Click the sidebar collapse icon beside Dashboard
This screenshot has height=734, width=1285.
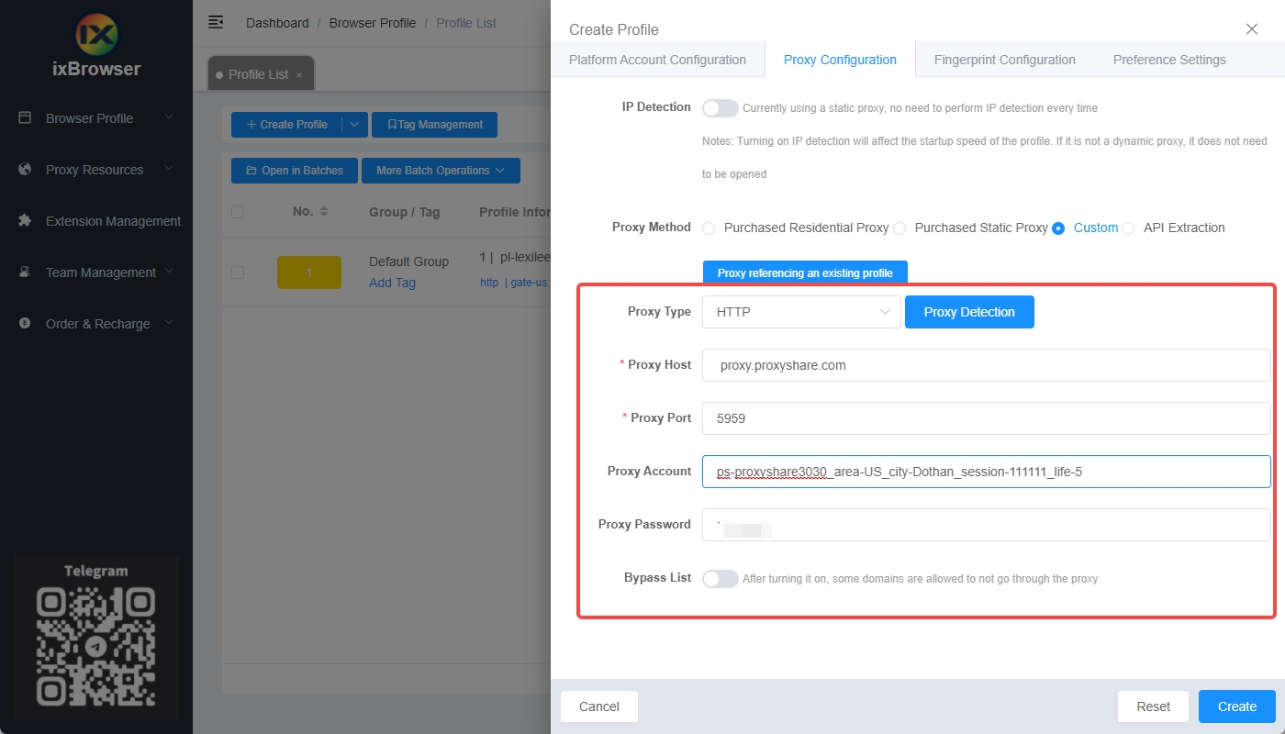tap(216, 22)
